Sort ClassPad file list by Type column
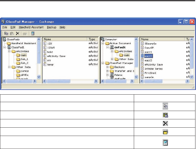Viewport: 196px width, 149px height. (x=93, y=39)
